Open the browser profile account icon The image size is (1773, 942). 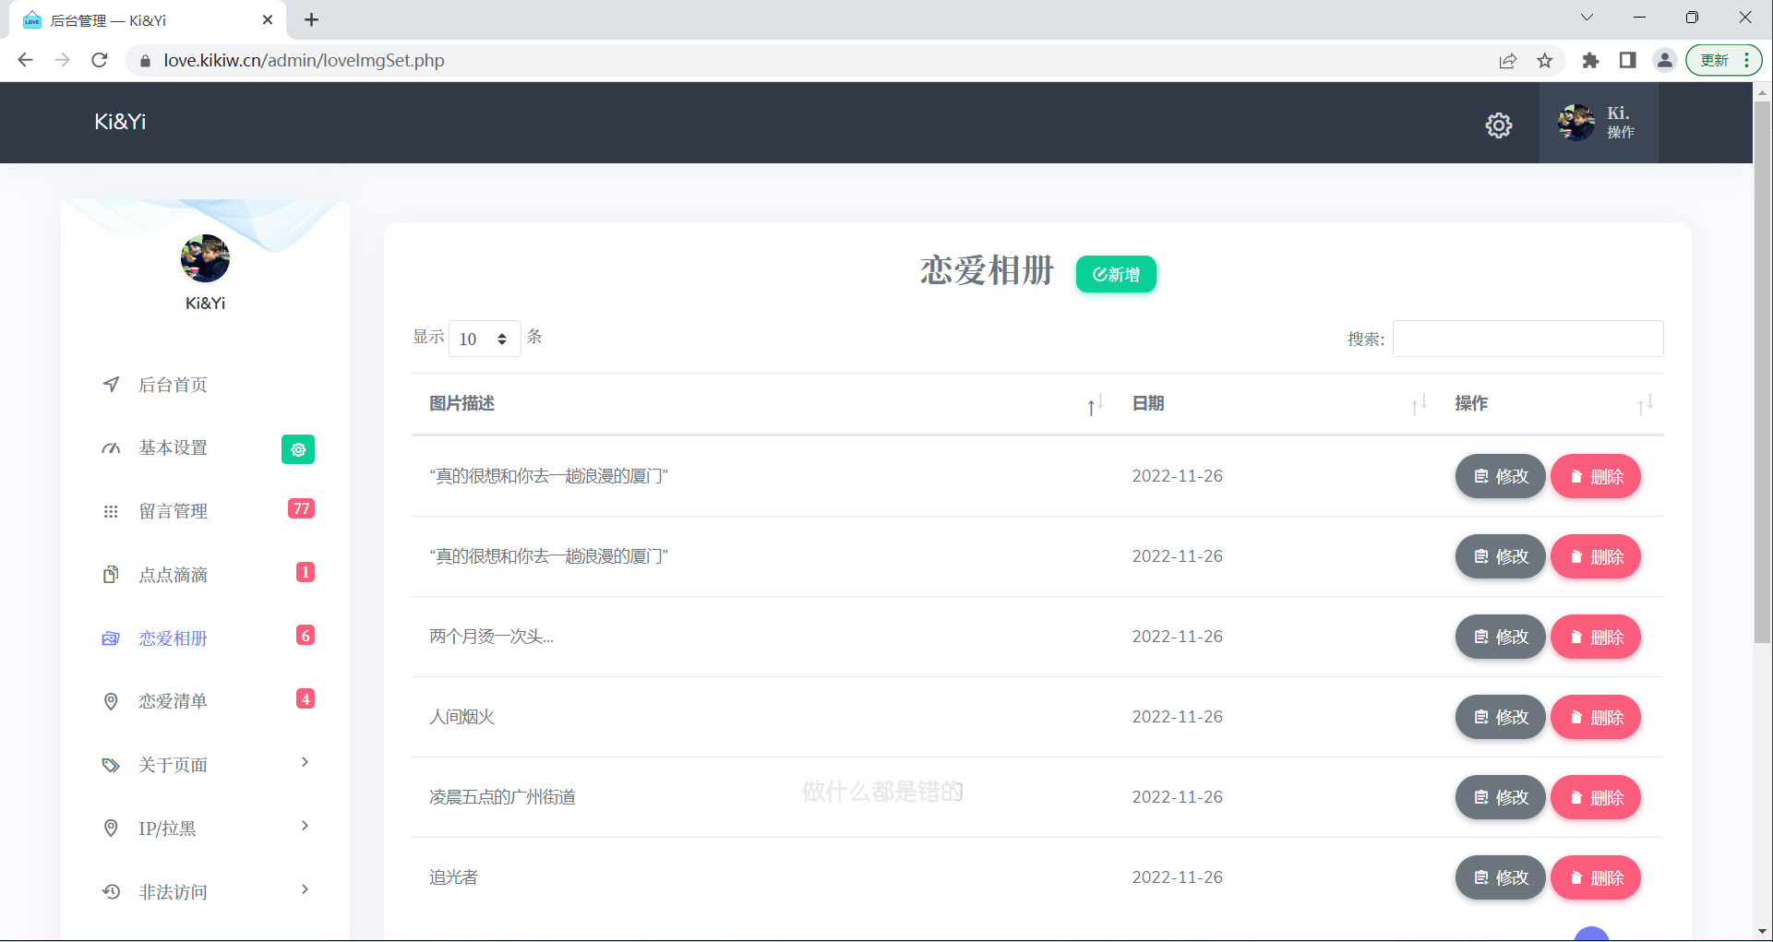[1664, 61]
